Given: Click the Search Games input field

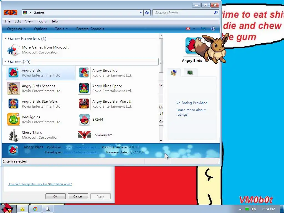Looking at the screenshot, I should [x=183, y=12].
